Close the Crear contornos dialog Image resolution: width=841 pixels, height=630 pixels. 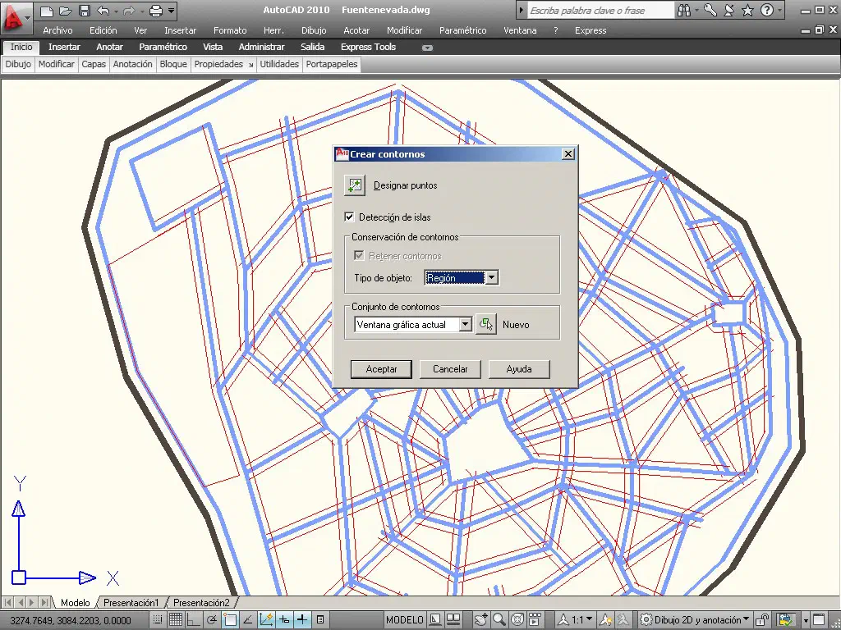coord(568,154)
